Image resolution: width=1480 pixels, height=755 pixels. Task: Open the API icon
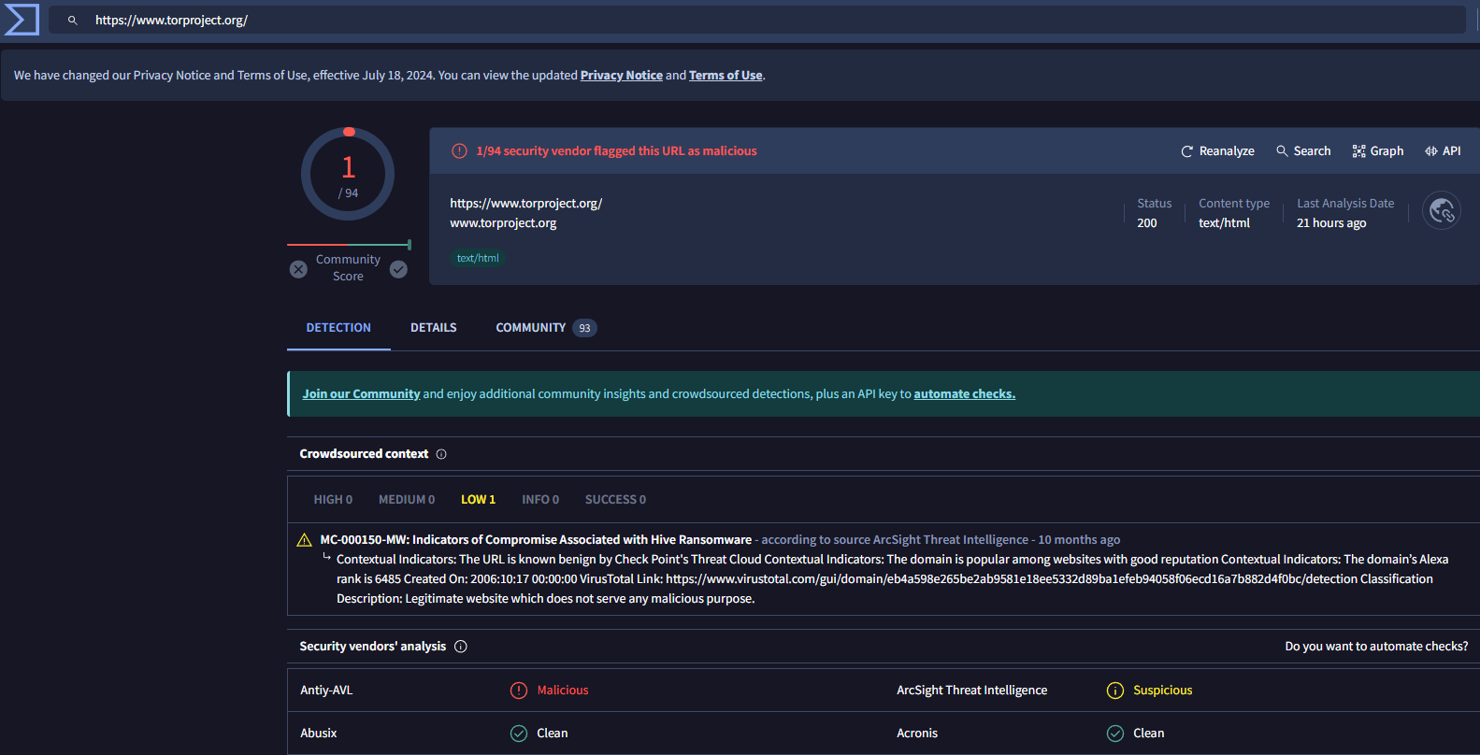1431,151
